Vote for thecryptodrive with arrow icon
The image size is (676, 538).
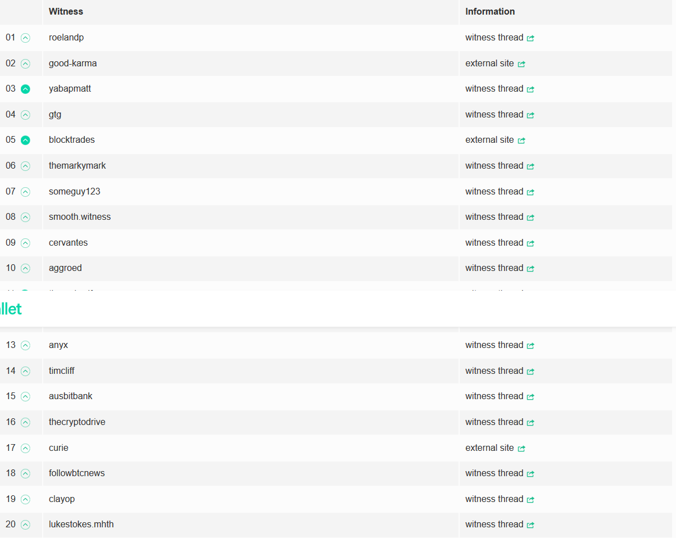coord(25,422)
